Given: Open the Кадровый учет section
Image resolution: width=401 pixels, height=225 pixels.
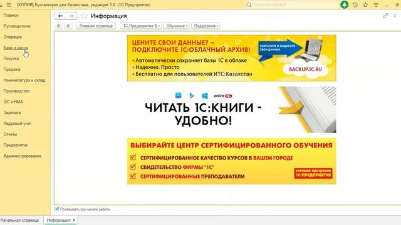Looking at the screenshot, I should pos(18,124).
